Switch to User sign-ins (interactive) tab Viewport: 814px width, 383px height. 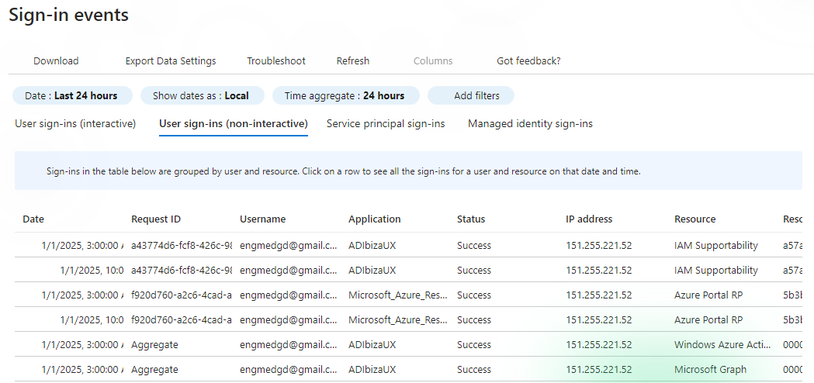[x=75, y=123]
